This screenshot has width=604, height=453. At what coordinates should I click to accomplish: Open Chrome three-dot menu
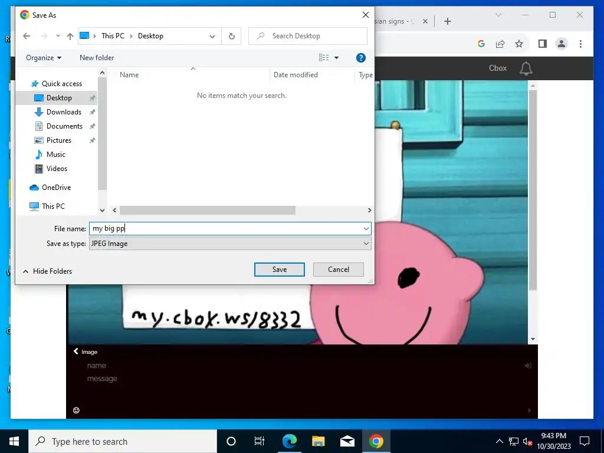point(580,44)
